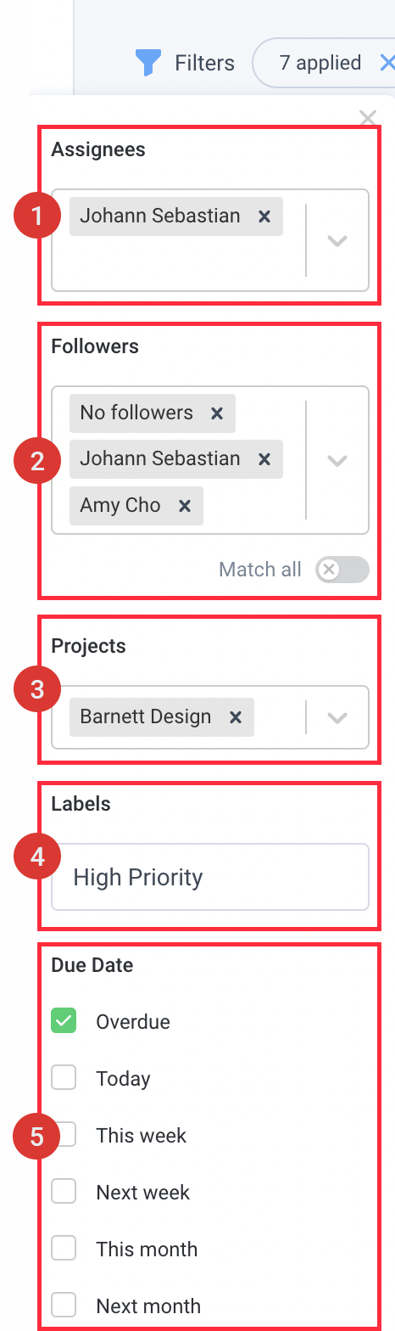Remove Johann Sebastian from Followers
Viewport: 395px width, 1331px height.
(264, 459)
